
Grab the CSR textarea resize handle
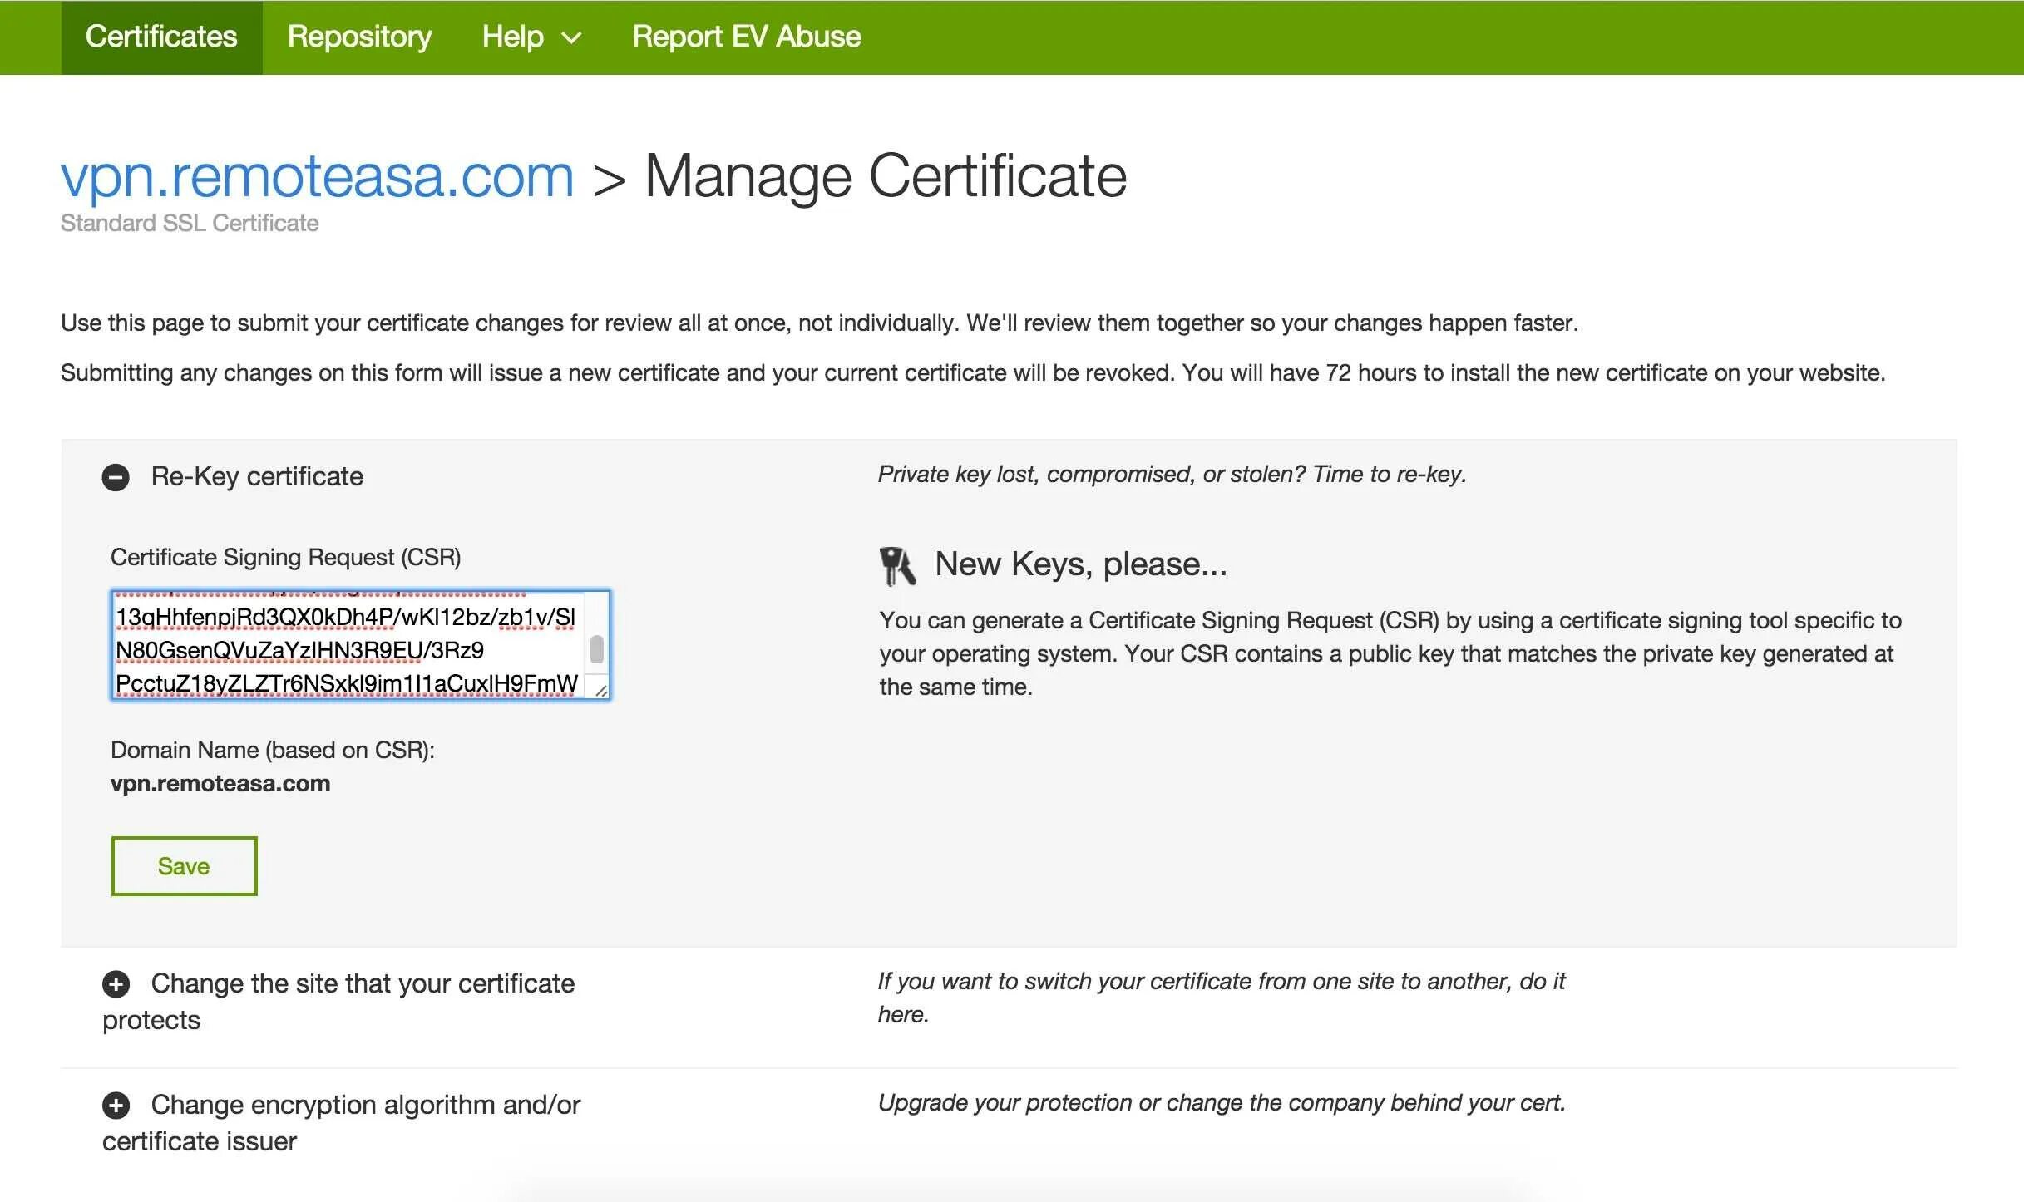600,690
